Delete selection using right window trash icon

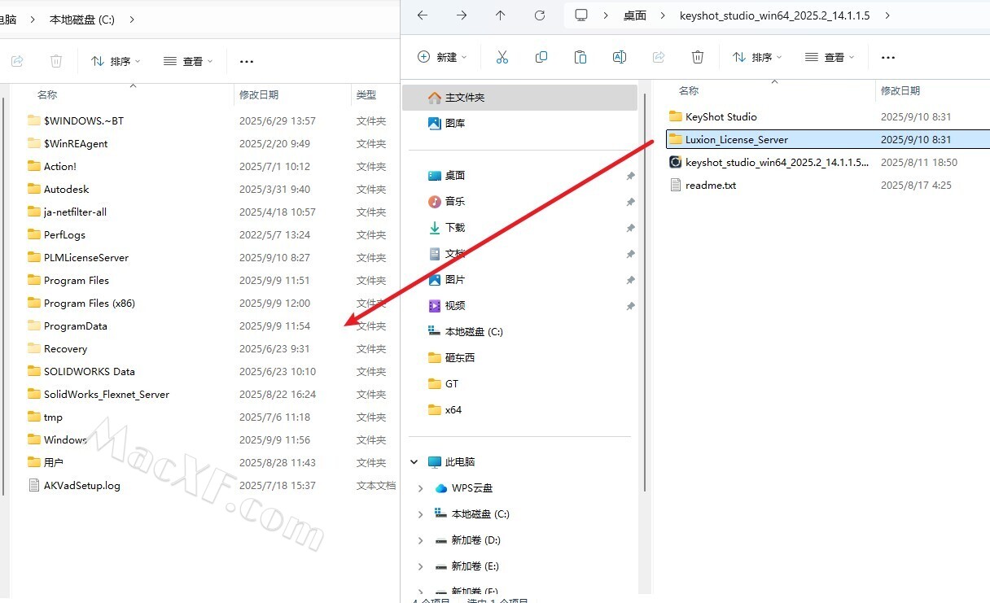point(697,57)
